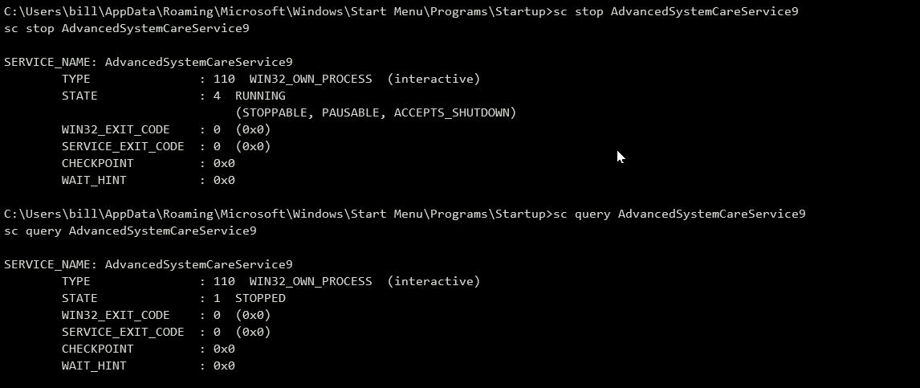Click the second WIN32_OWN_PROCESS text
This screenshot has width=920, height=388.
(311, 282)
